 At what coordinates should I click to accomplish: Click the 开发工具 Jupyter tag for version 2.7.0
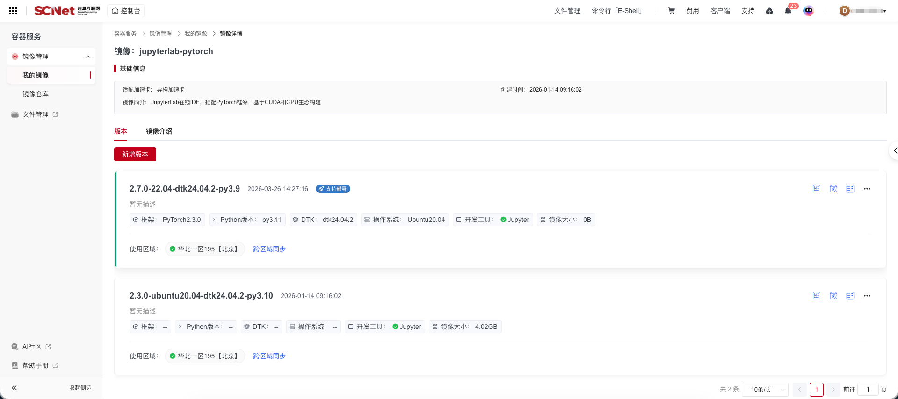coord(493,220)
